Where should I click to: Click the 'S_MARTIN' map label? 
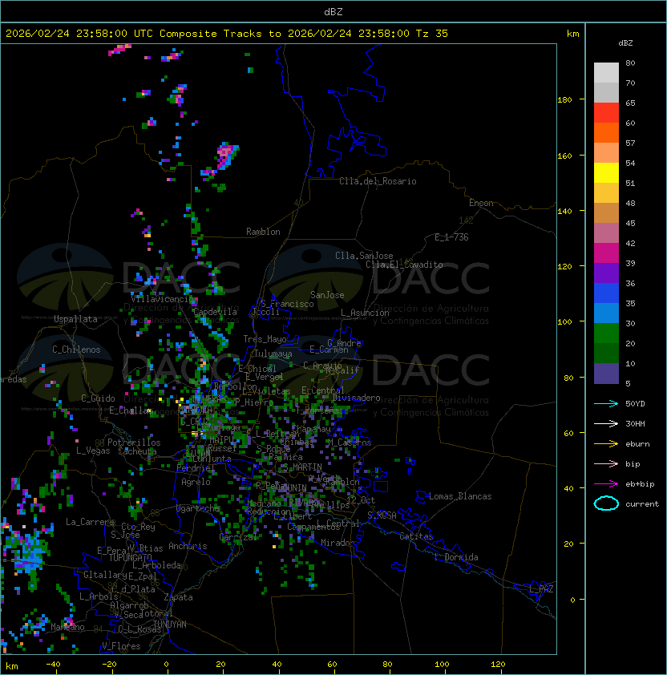pos(302,467)
